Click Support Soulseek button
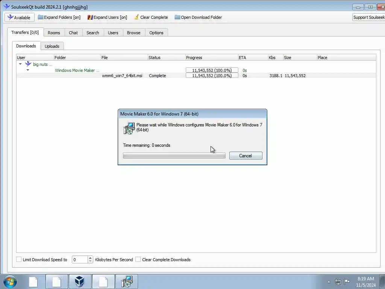Viewport: 385px width, 289px height. click(x=368, y=17)
